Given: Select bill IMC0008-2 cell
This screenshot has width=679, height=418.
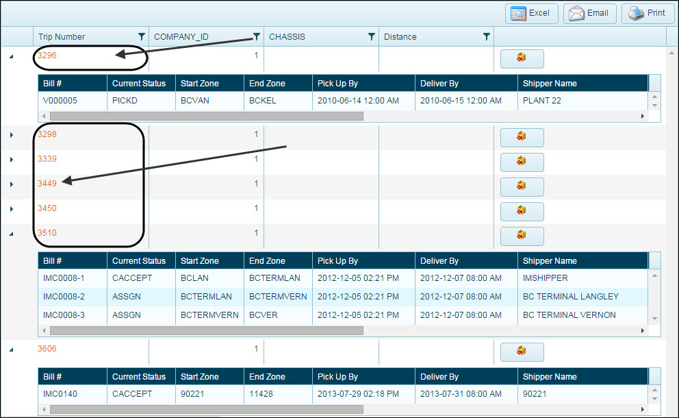Looking at the screenshot, I should pos(73,297).
